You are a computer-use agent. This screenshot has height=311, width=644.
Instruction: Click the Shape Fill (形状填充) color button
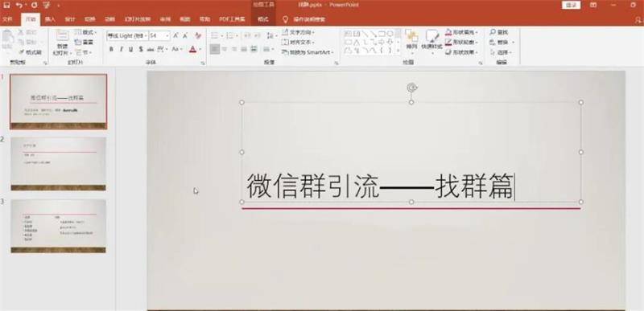pyautogui.click(x=462, y=32)
